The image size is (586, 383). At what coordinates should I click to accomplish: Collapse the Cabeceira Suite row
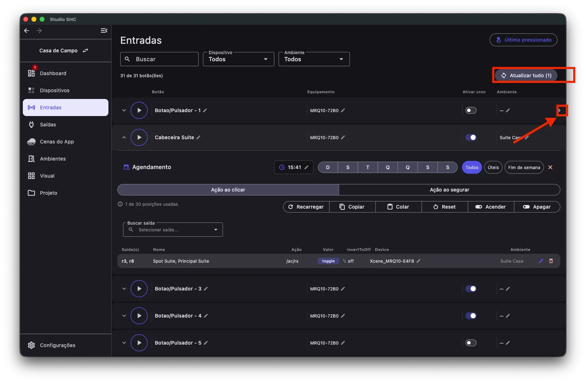[x=124, y=137]
